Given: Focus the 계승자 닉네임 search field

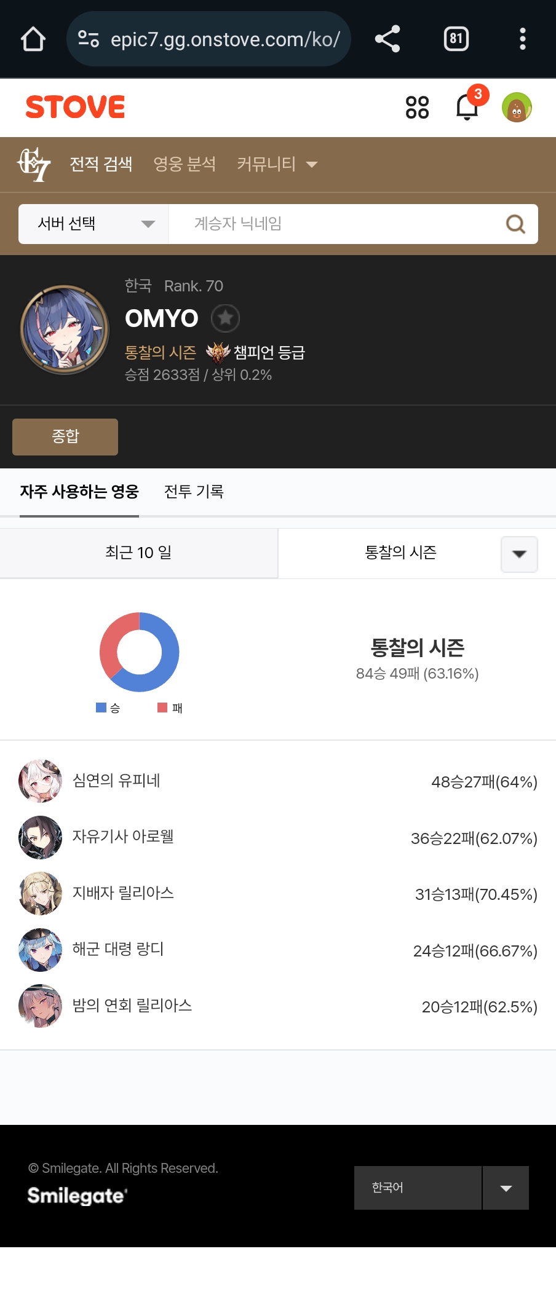Looking at the screenshot, I should pos(335,224).
